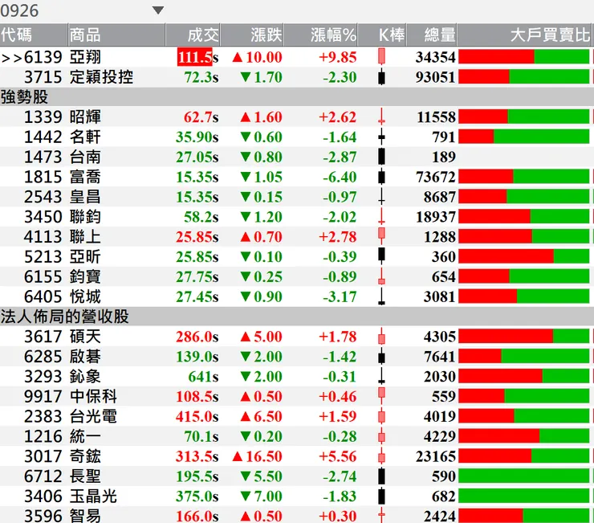Select stock code 3715
594x523 pixels.
click(x=43, y=77)
